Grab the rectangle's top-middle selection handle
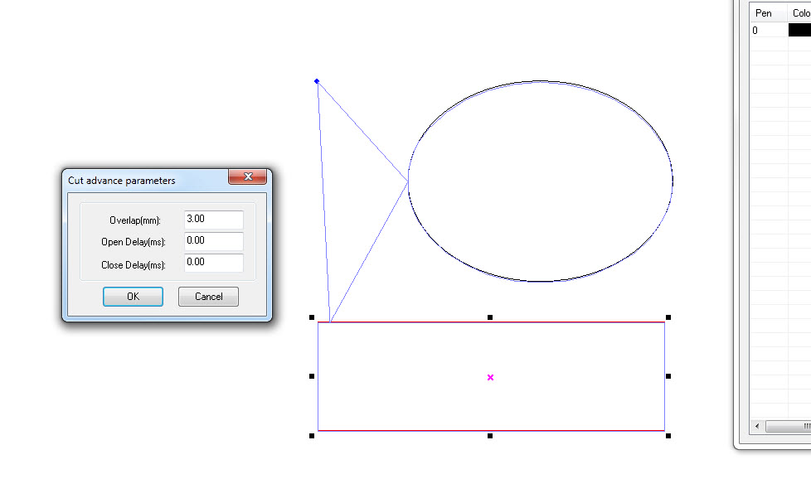Image resolution: width=811 pixels, height=503 pixels. [490, 317]
